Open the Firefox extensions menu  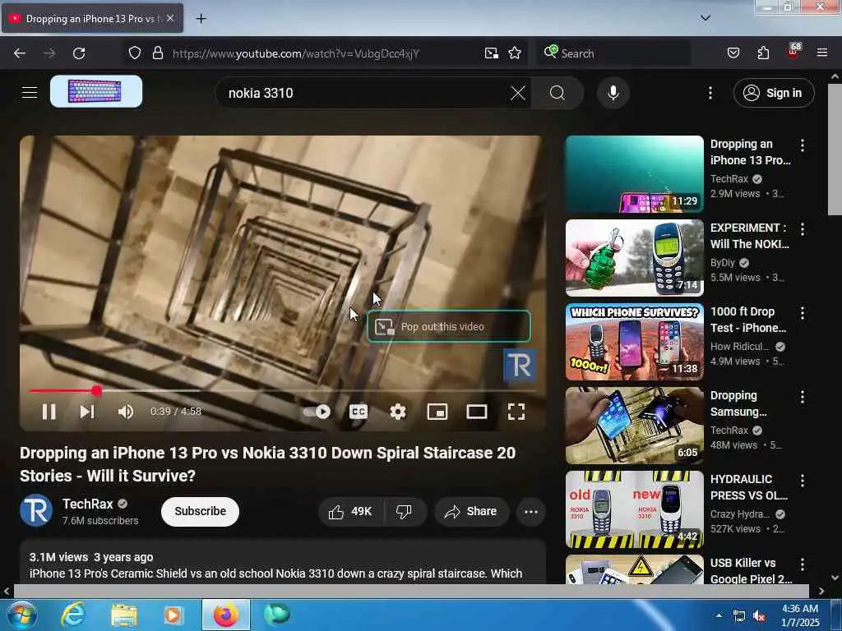click(763, 53)
